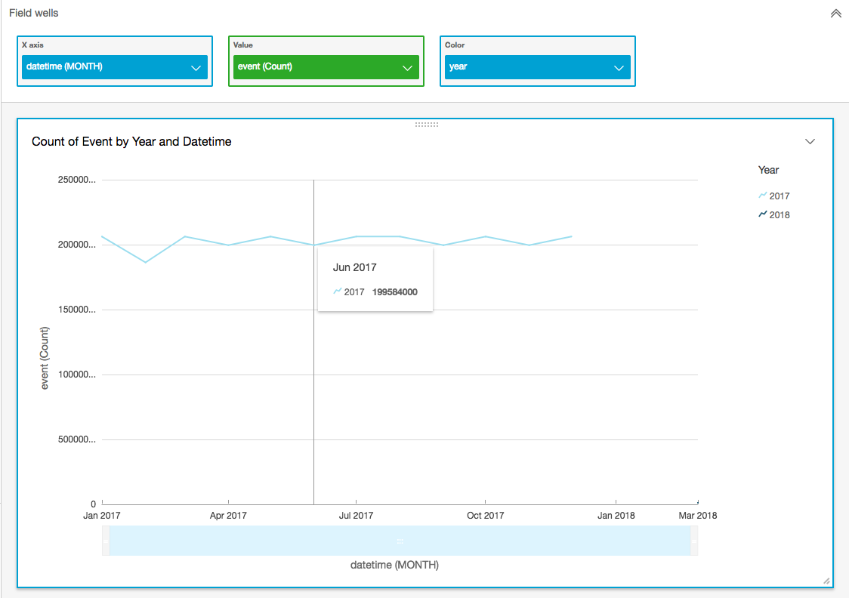Click the visual resize corner handle
The height and width of the screenshot is (598, 849).
[826, 581]
